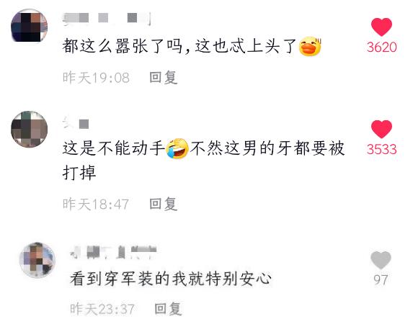Reply to the 昨天18:47 comment
The width and height of the screenshot is (413, 324).
pyautogui.click(x=164, y=204)
